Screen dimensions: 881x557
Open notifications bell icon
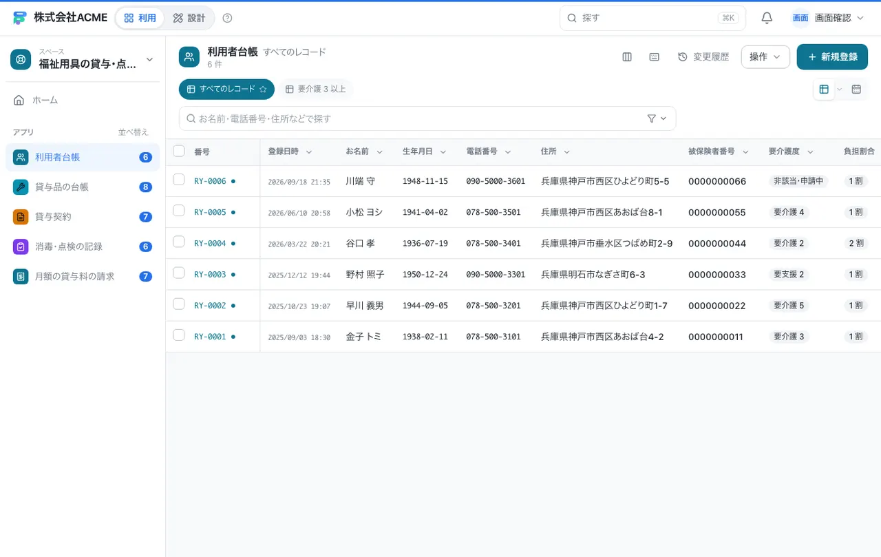point(767,18)
